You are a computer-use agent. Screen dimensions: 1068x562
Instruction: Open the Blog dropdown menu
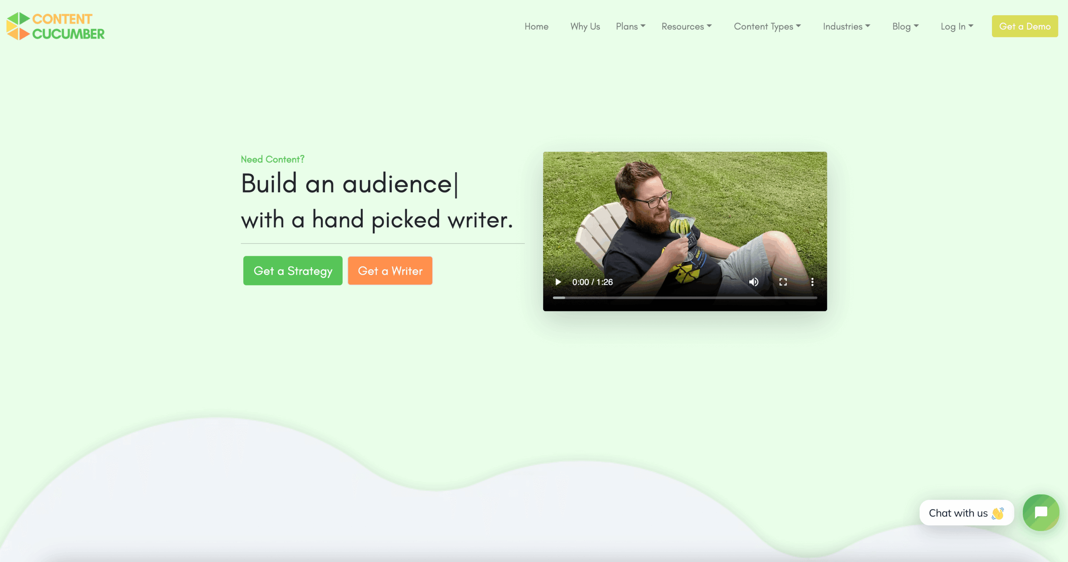905,26
